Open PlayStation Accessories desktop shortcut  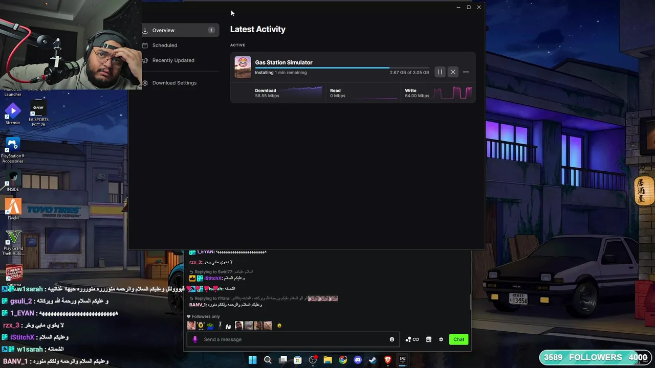pos(13,151)
